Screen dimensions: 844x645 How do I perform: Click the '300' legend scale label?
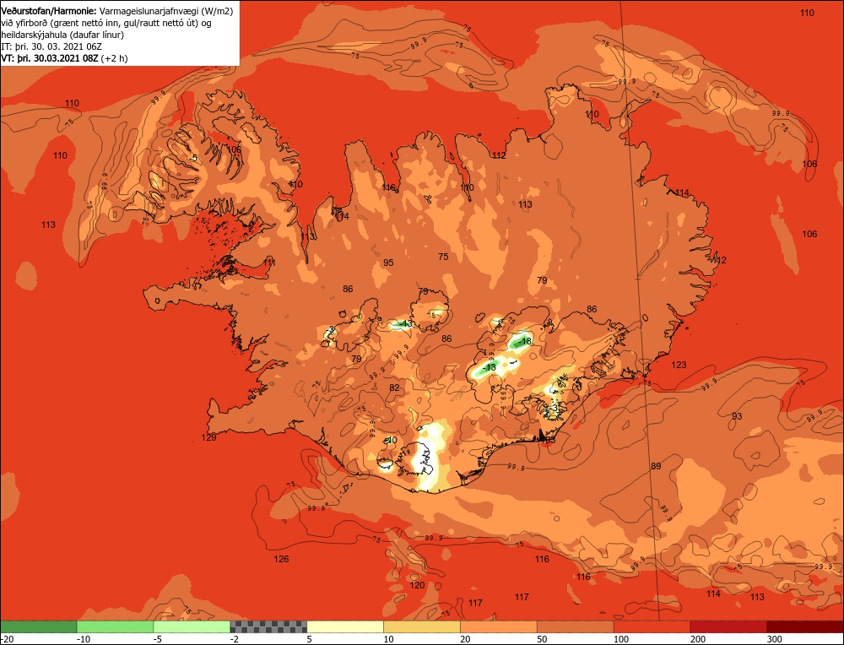click(x=774, y=639)
